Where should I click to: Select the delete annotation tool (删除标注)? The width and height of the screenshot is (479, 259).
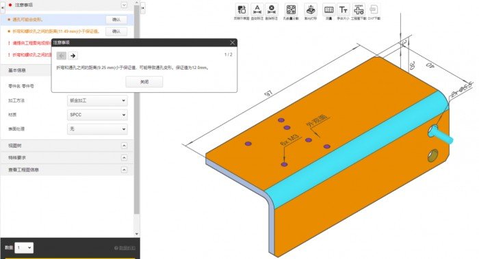point(271,10)
